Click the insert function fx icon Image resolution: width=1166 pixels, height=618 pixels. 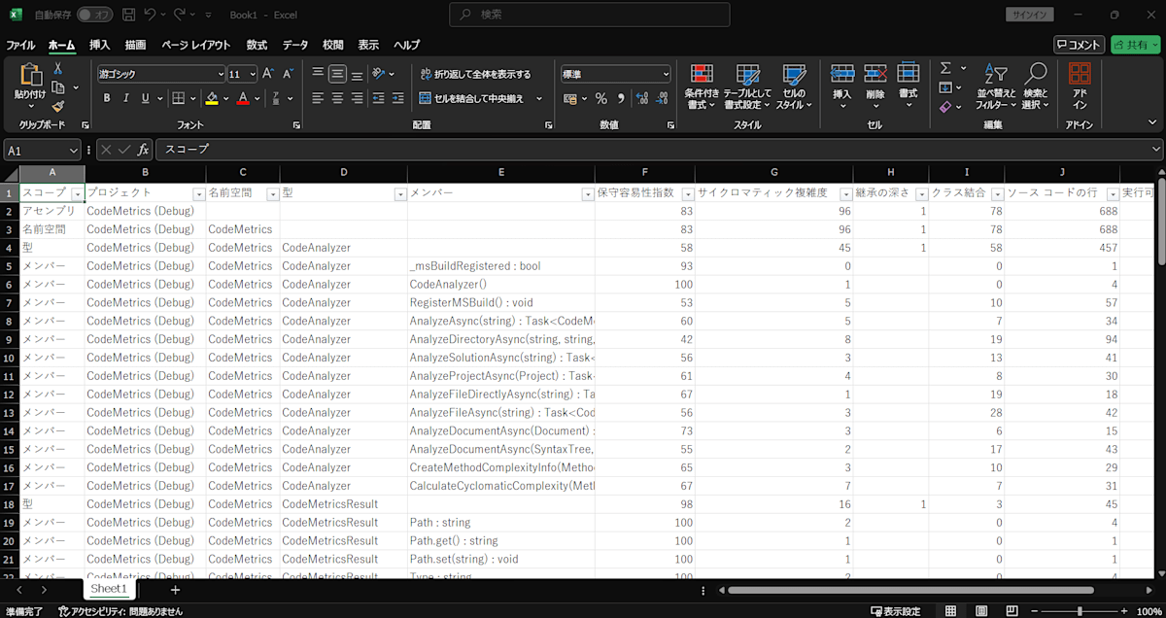[143, 150]
